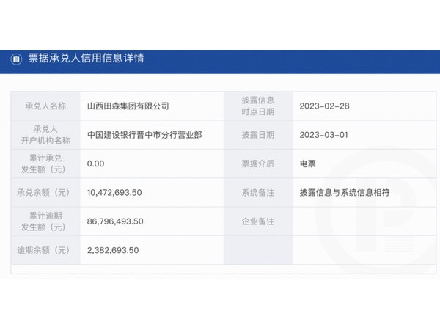Click the document icon beside the header title

tap(16, 59)
